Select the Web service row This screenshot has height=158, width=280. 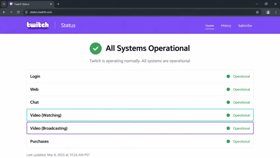(140, 89)
